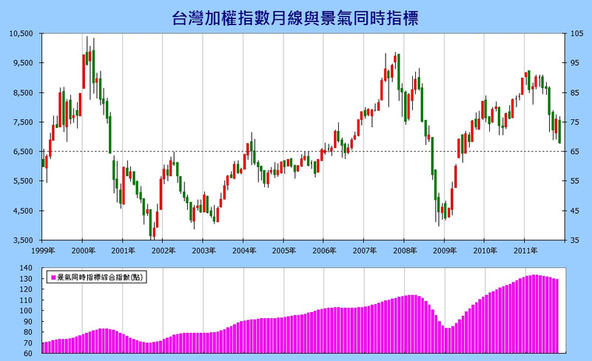This screenshot has height=361, width=592.
Task: Select the 100 label on lower chart
Action: [x=26, y=311]
